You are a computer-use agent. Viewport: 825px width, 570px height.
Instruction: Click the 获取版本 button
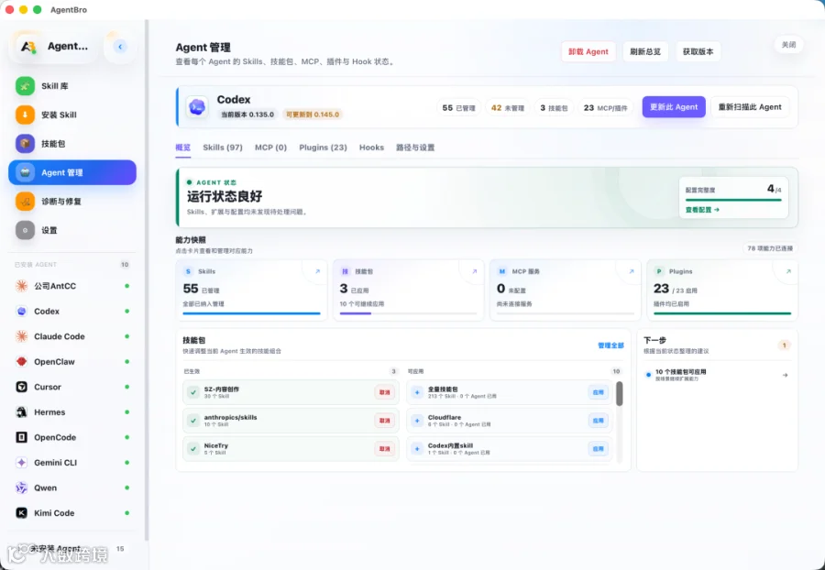[698, 51]
